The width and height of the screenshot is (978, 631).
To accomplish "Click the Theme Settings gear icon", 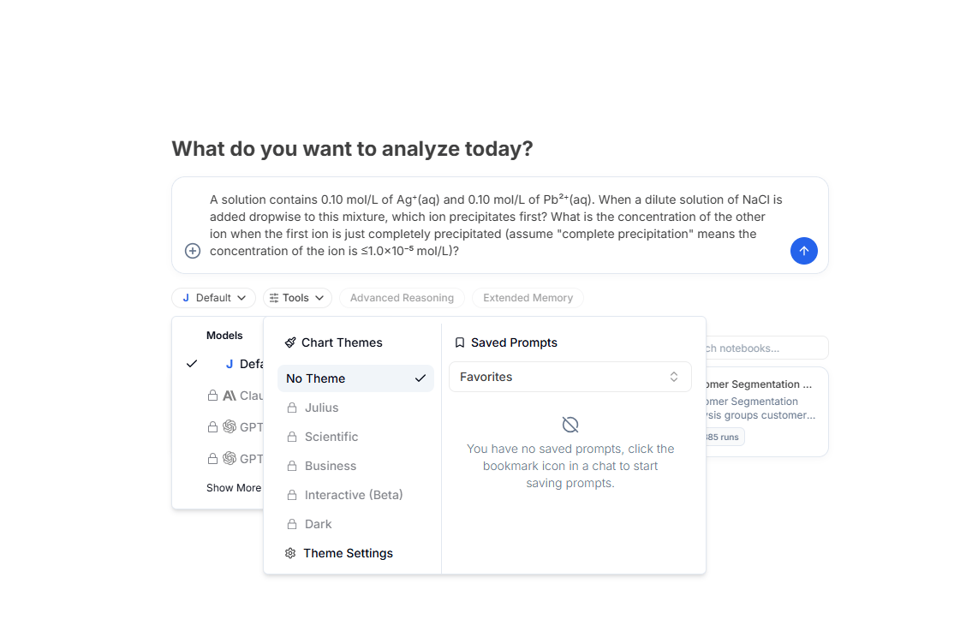I will tap(290, 553).
